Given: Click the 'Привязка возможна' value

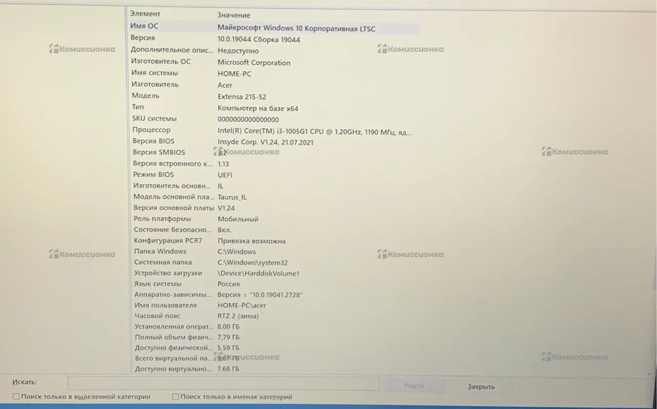Looking at the screenshot, I should pyautogui.click(x=252, y=241).
